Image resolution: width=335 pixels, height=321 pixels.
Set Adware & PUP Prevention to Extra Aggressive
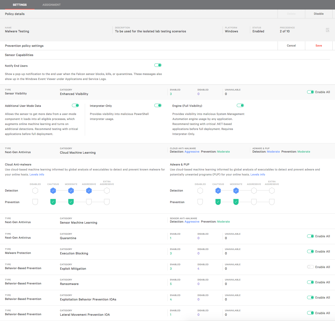pos(272,202)
